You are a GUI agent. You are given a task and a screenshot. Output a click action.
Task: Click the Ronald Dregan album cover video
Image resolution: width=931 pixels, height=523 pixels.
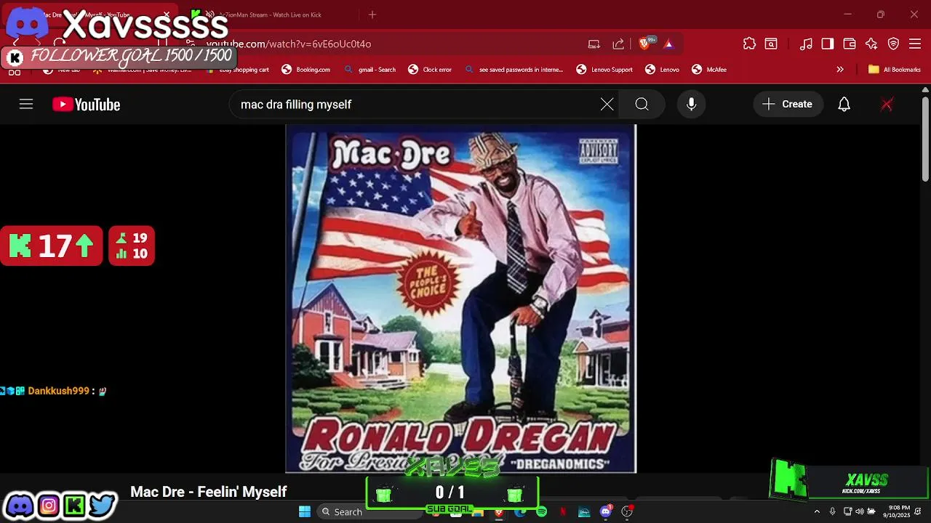point(461,299)
